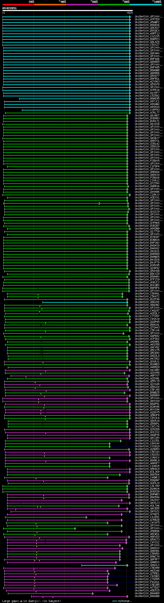Open the UniRef100_A3LTA6 hit

click(x=147, y=506)
